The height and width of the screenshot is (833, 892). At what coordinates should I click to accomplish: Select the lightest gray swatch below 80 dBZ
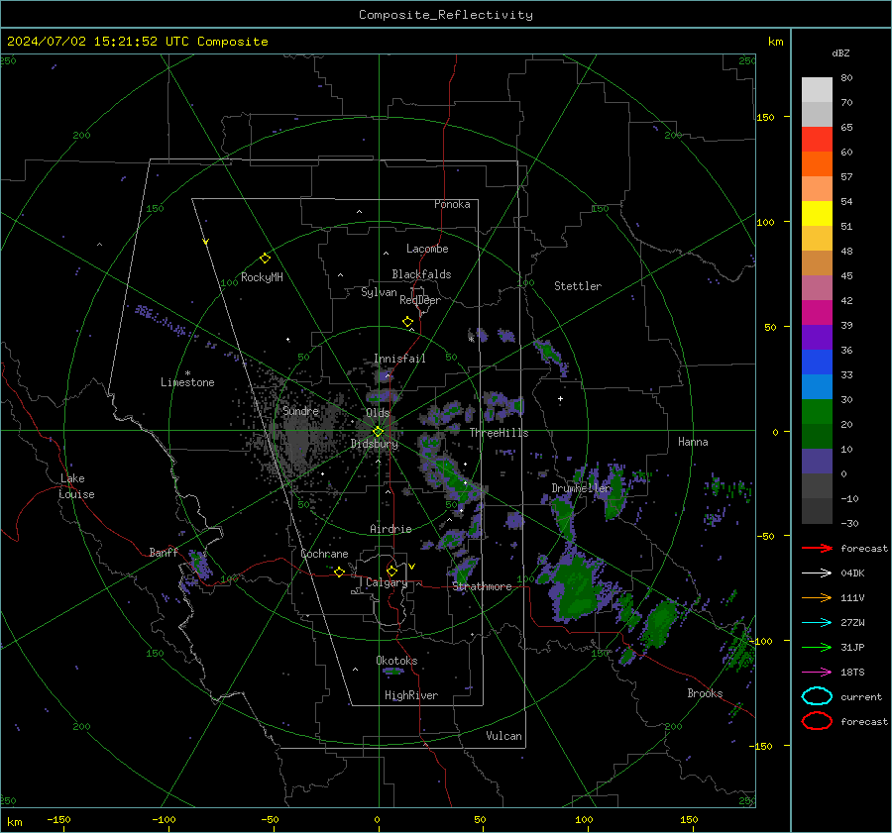(x=817, y=90)
